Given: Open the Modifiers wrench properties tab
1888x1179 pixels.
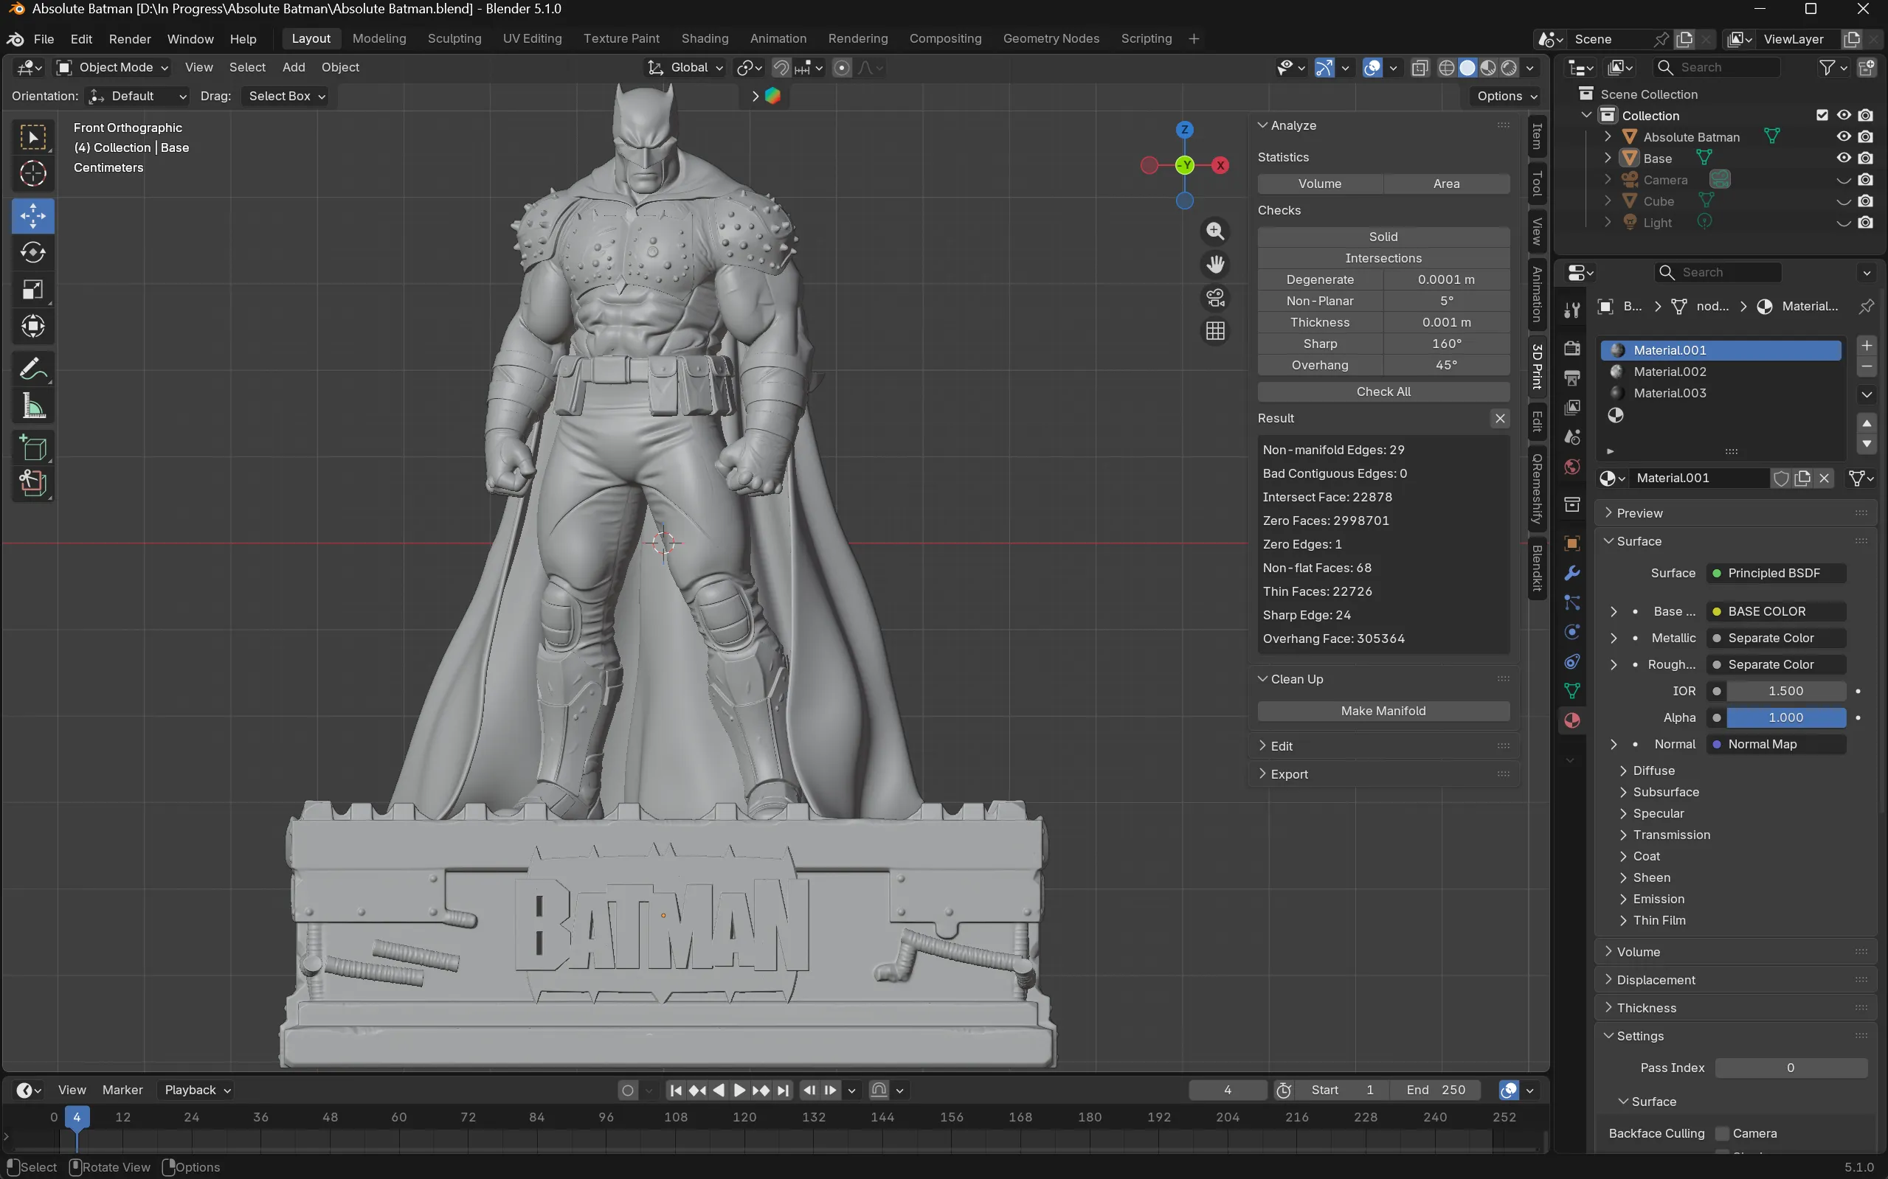Looking at the screenshot, I should [1572, 573].
